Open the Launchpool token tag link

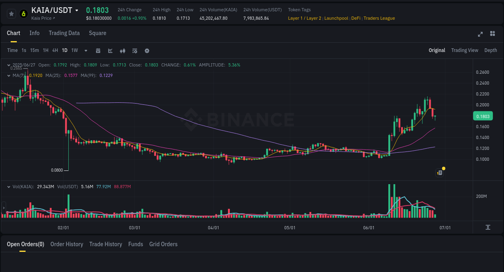(336, 18)
